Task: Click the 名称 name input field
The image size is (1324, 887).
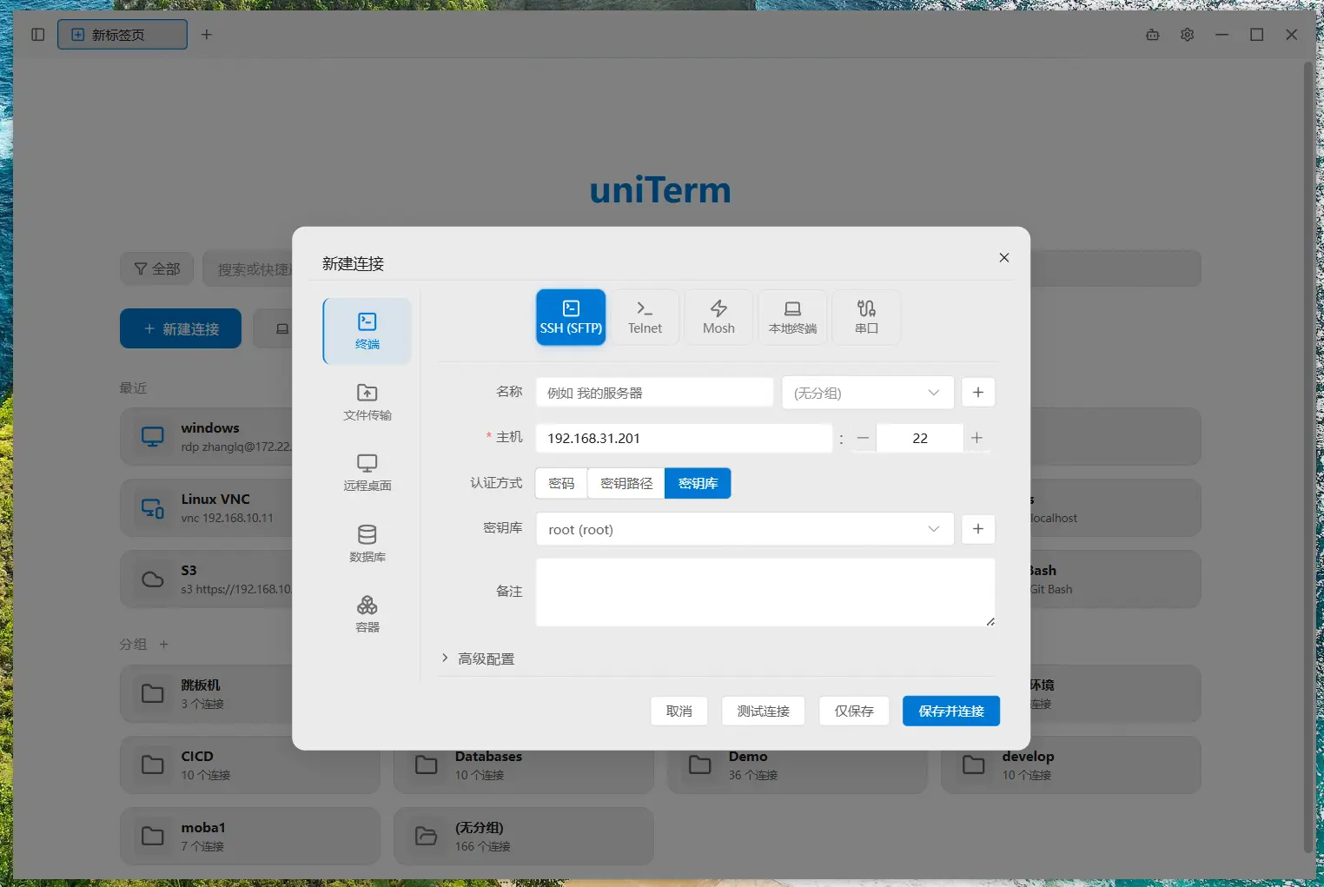Action: click(x=655, y=393)
